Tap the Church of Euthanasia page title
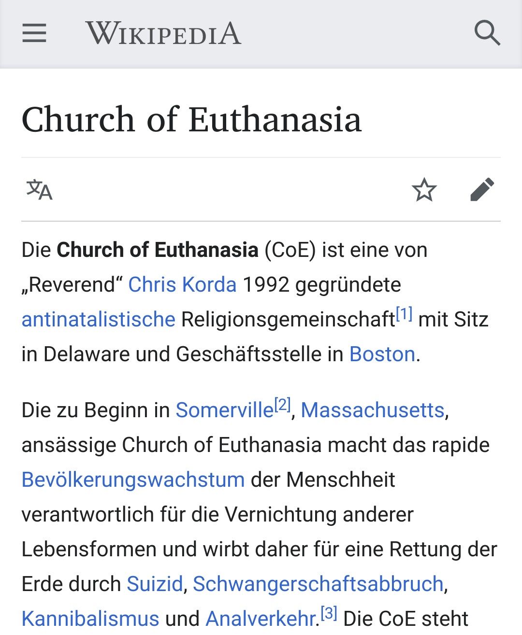522x635 pixels. click(x=191, y=119)
